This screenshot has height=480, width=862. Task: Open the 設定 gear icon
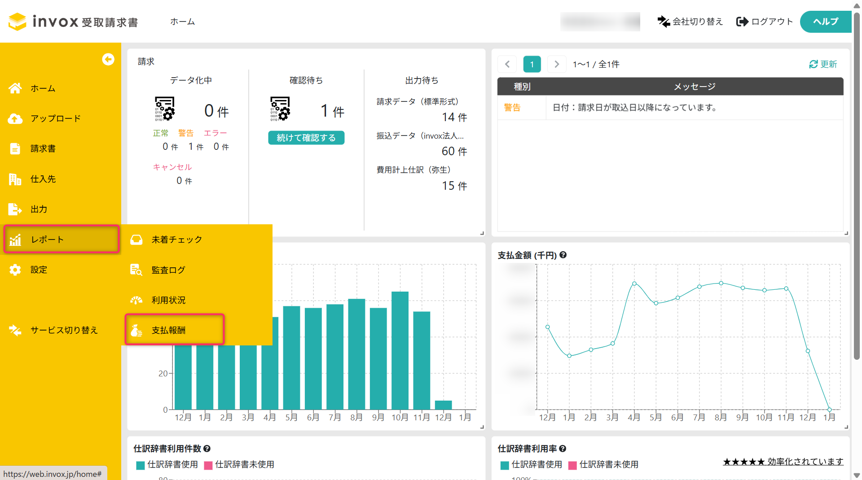pos(15,270)
